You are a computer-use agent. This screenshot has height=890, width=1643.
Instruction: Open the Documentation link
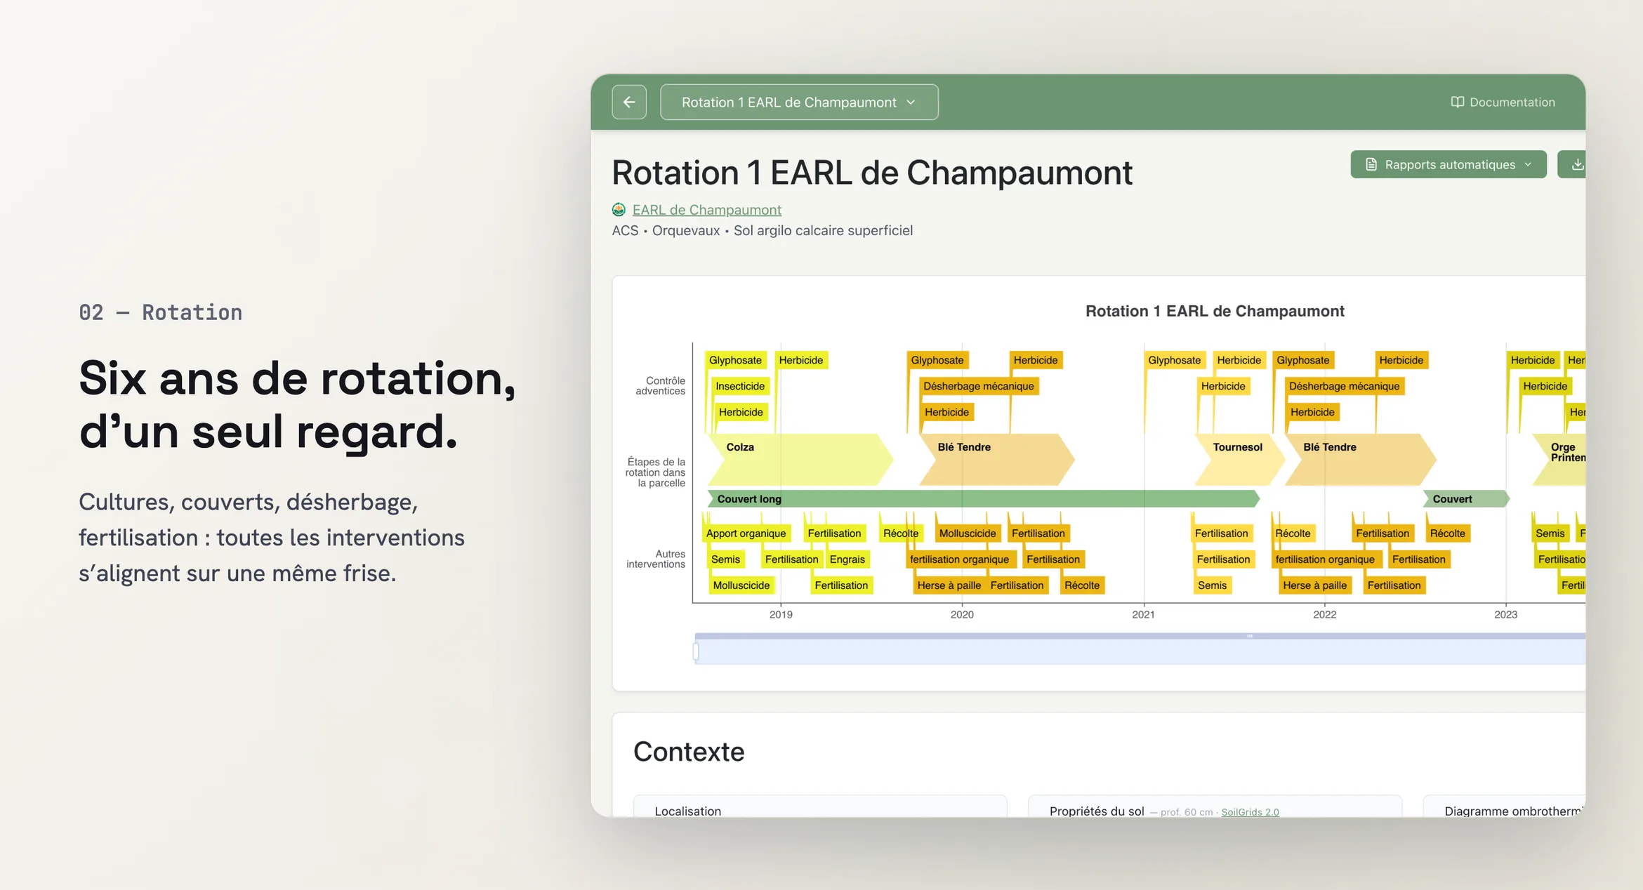[x=1503, y=102]
